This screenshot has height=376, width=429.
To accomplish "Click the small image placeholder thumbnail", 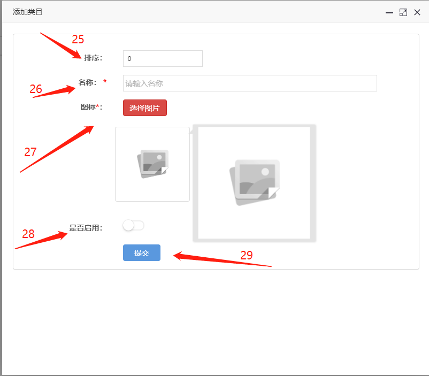I will (x=152, y=164).
